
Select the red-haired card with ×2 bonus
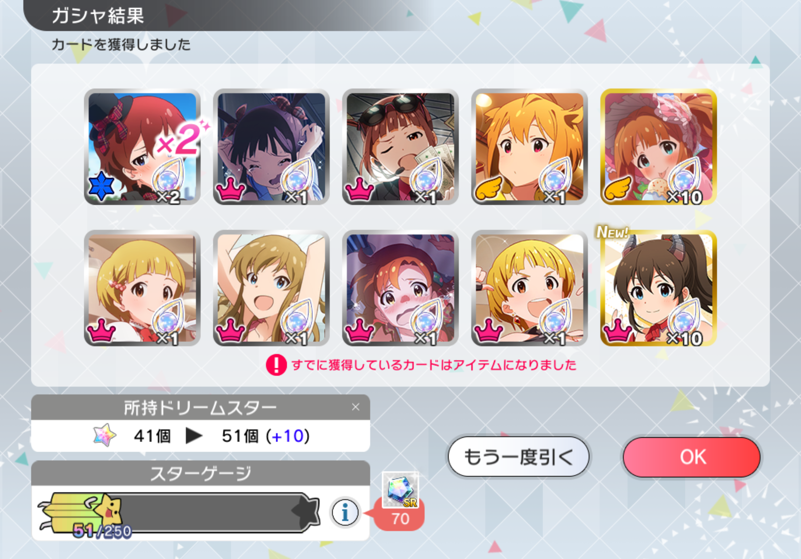click(x=142, y=147)
